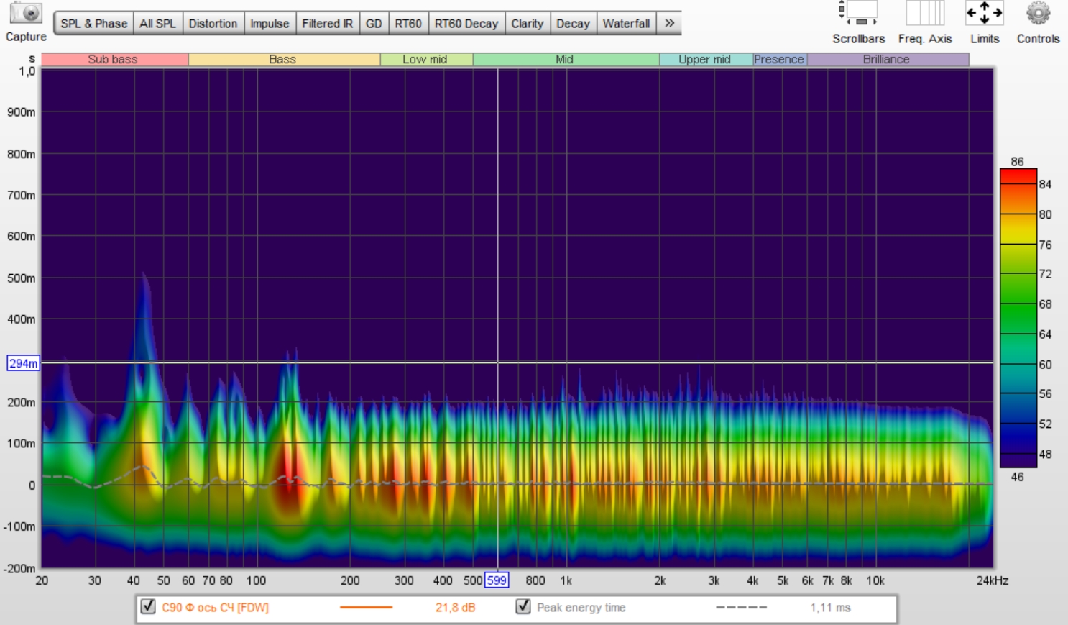
Task: Switch to the SPL & Phase tab
Action: pyautogui.click(x=93, y=24)
